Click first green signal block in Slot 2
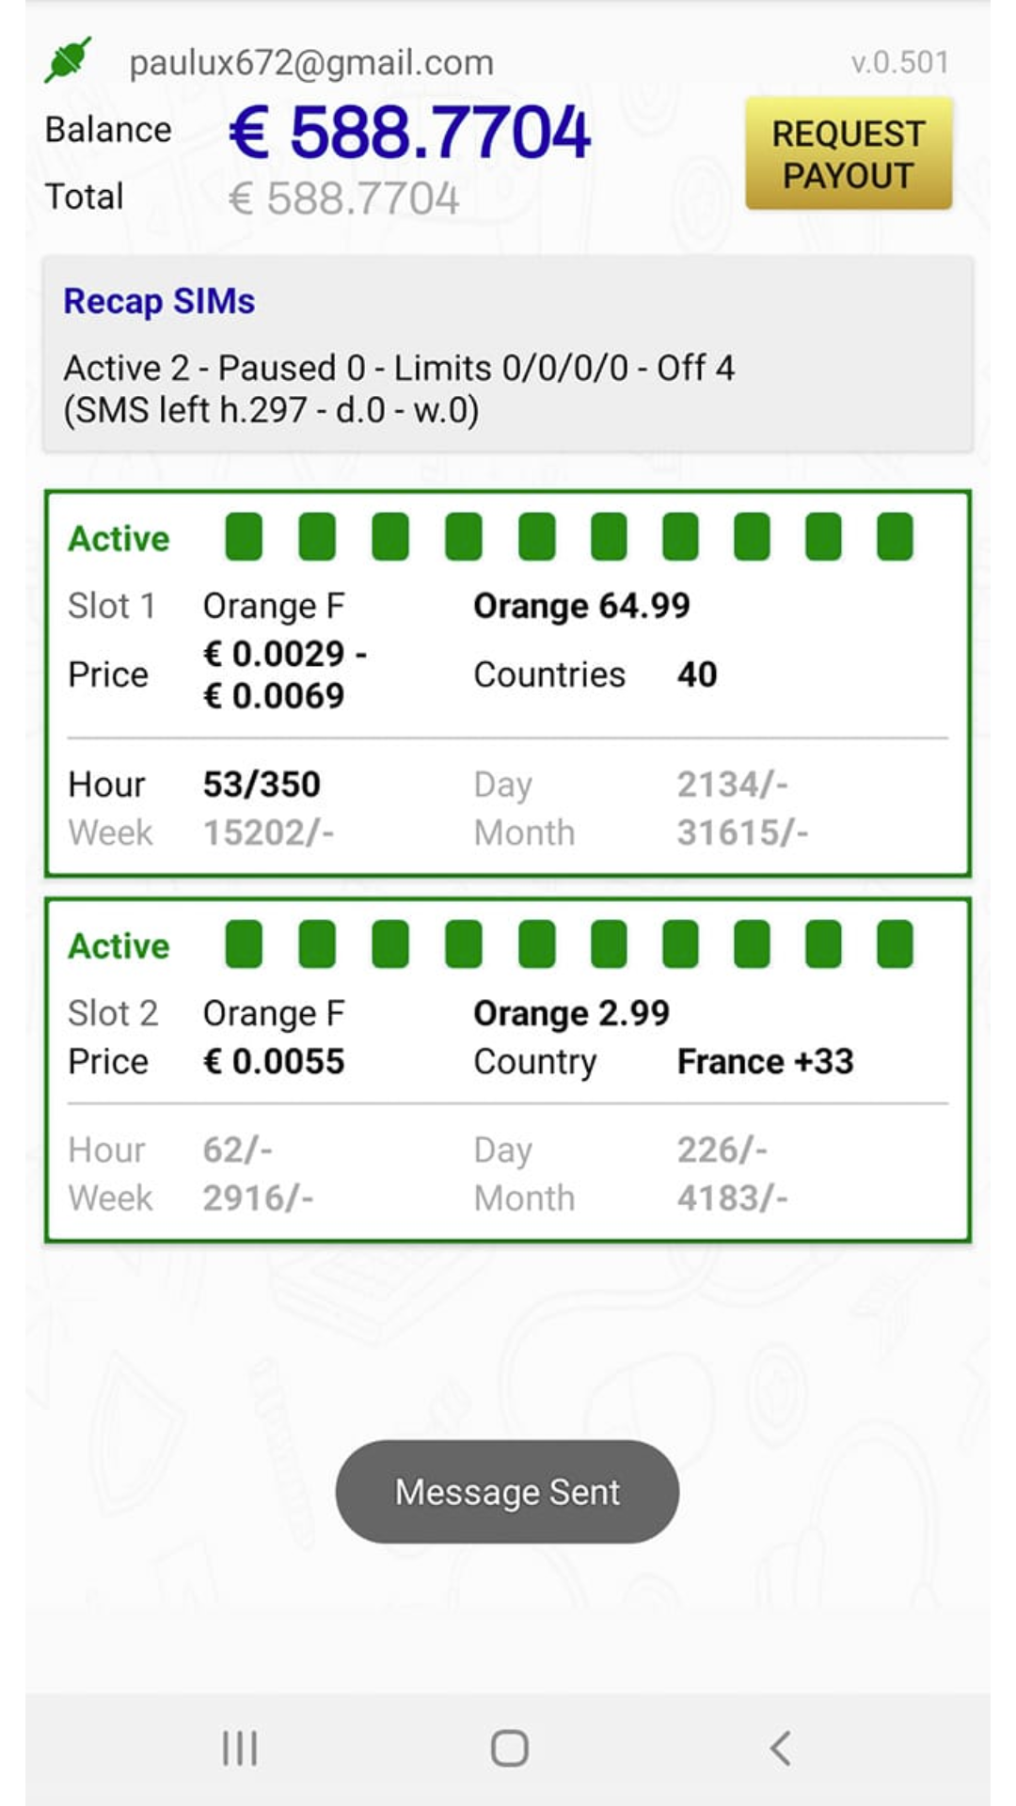This screenshot has width=1016, height=1806. 244,944
